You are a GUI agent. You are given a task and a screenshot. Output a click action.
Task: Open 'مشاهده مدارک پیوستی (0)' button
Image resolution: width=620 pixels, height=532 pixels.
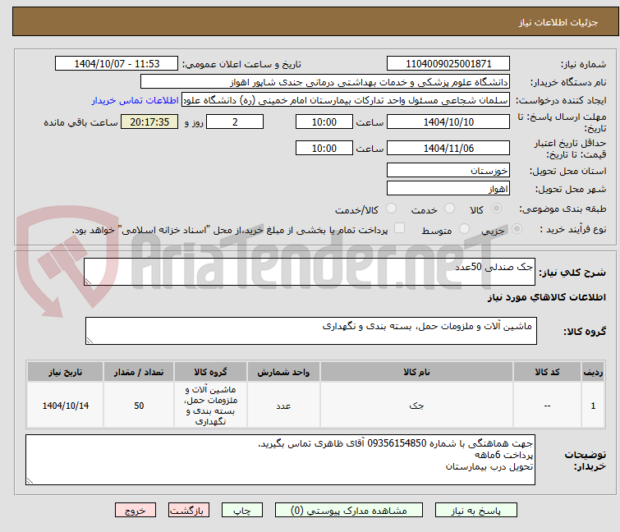(349, 511)
